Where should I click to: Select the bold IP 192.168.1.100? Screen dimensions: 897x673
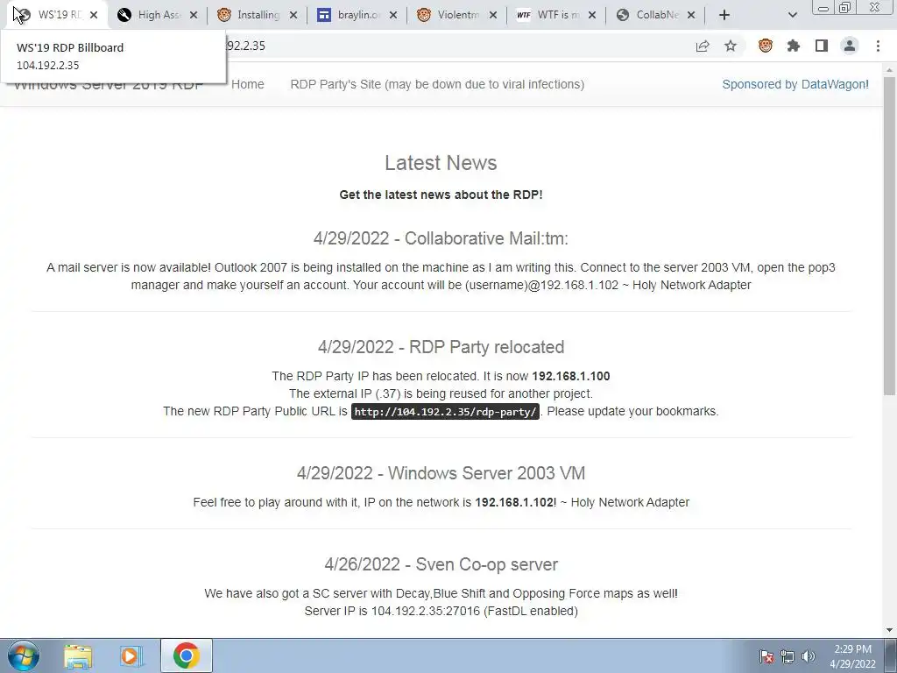571,376
